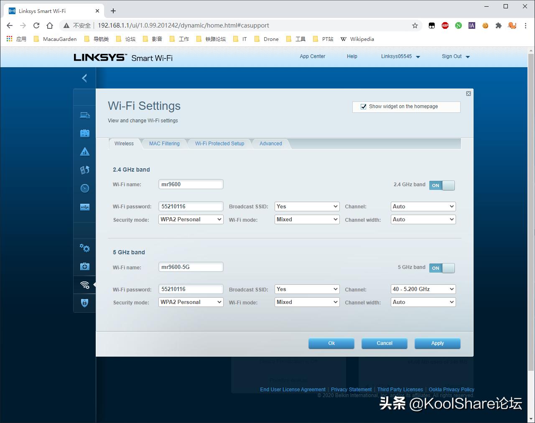Click the Apply button
Screen dimensions: 535x423
(x=437, y=343)
